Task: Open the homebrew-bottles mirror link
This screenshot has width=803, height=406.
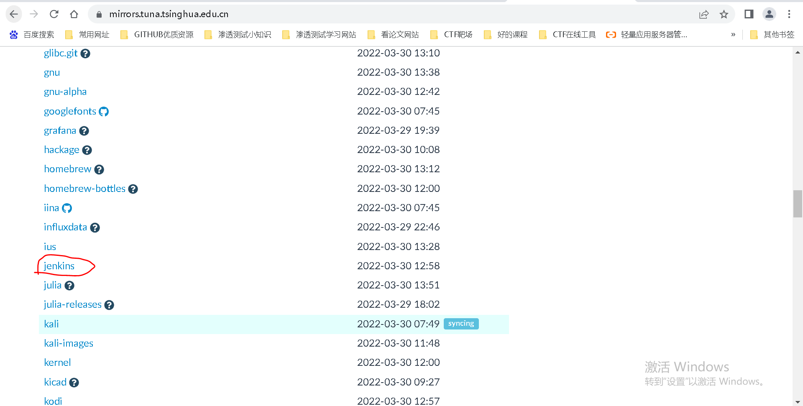Action: pos(84,189)
